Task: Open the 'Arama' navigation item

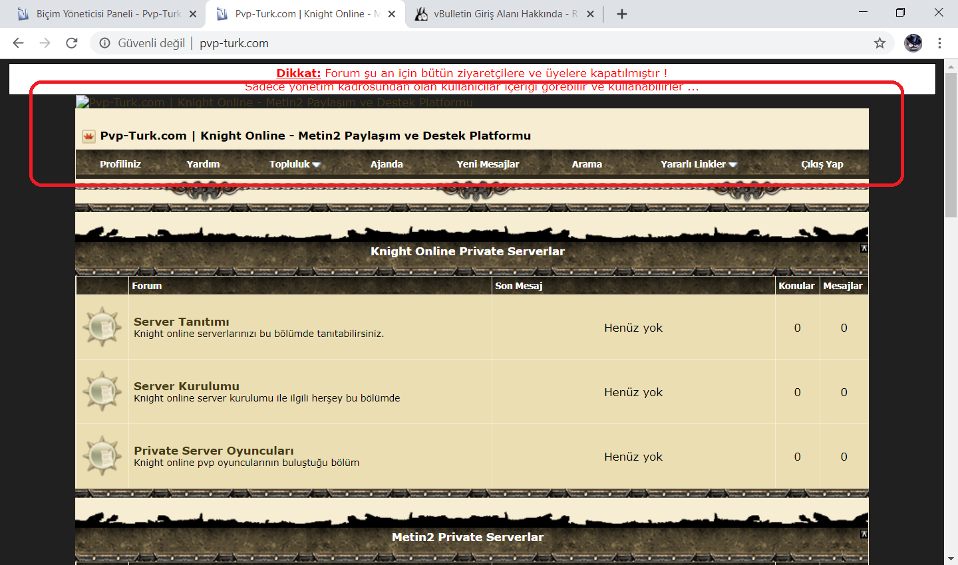Action: [x=587, y=164]
